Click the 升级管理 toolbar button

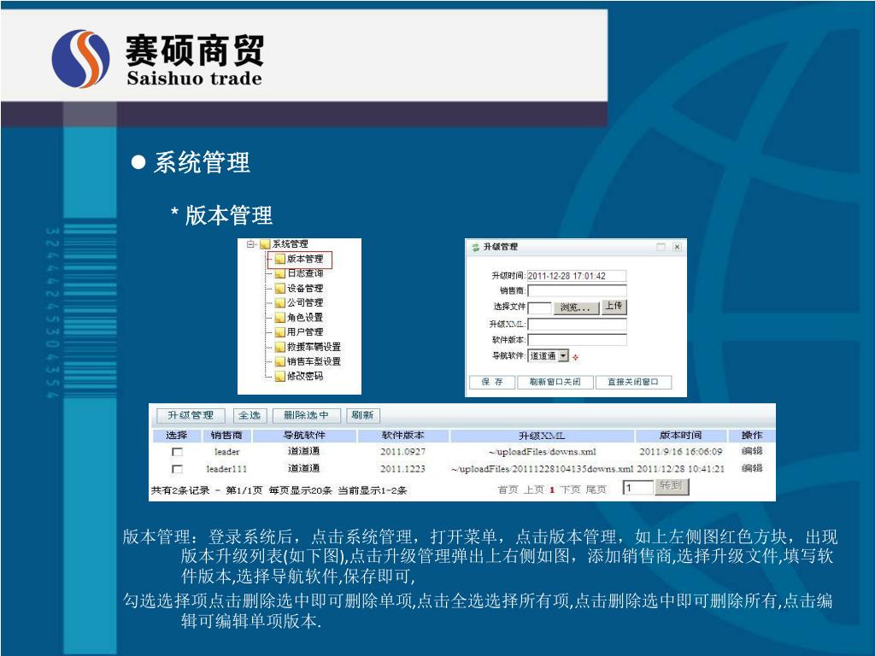point(191,416)
